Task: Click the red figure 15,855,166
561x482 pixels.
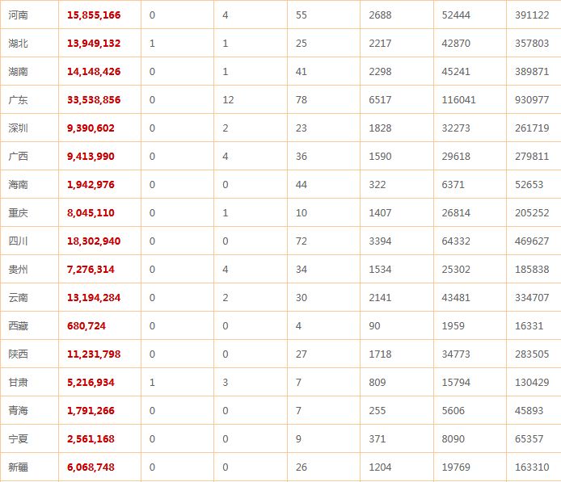Action: (x=95, y=15)
